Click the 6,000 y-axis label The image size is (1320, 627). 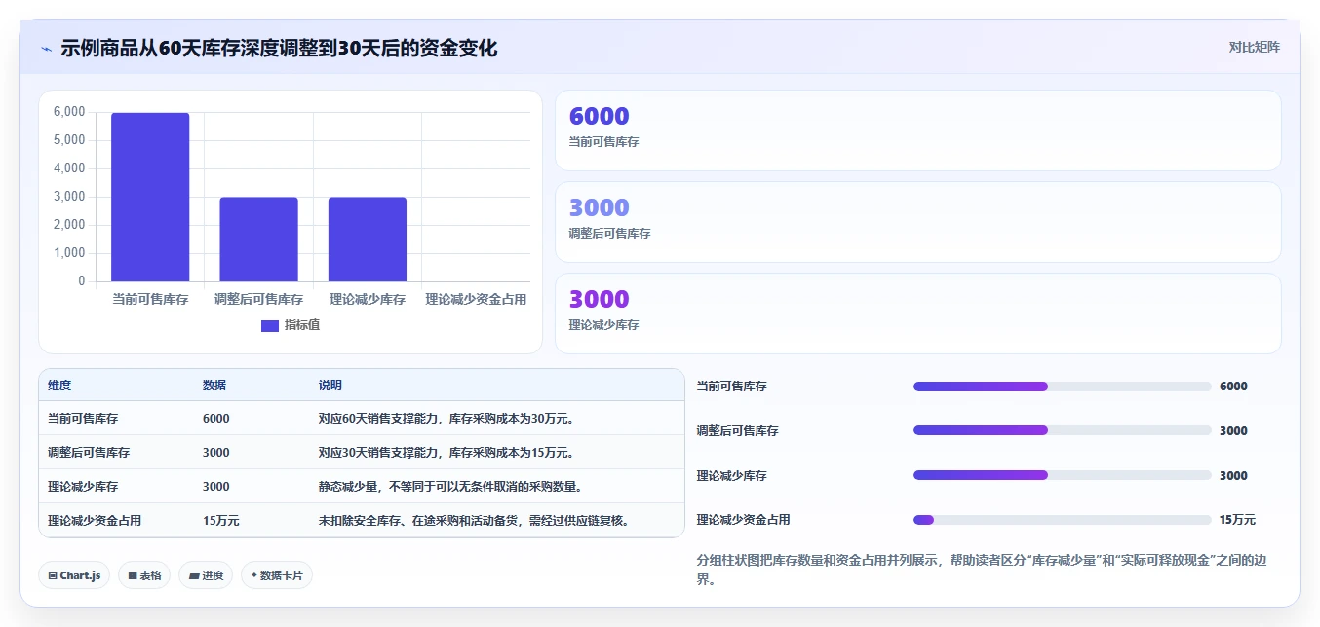(68, 112)
